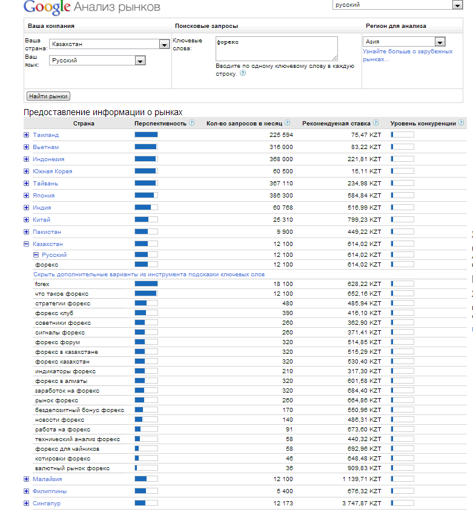The image size is (473, 512).
Task: Click the Перспективность column header
Action: [160, 124]
